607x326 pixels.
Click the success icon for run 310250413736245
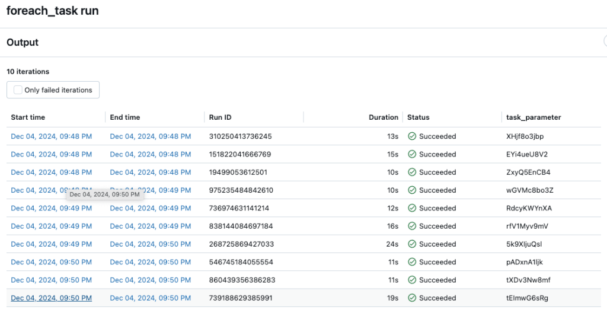(x=412, y=136)
